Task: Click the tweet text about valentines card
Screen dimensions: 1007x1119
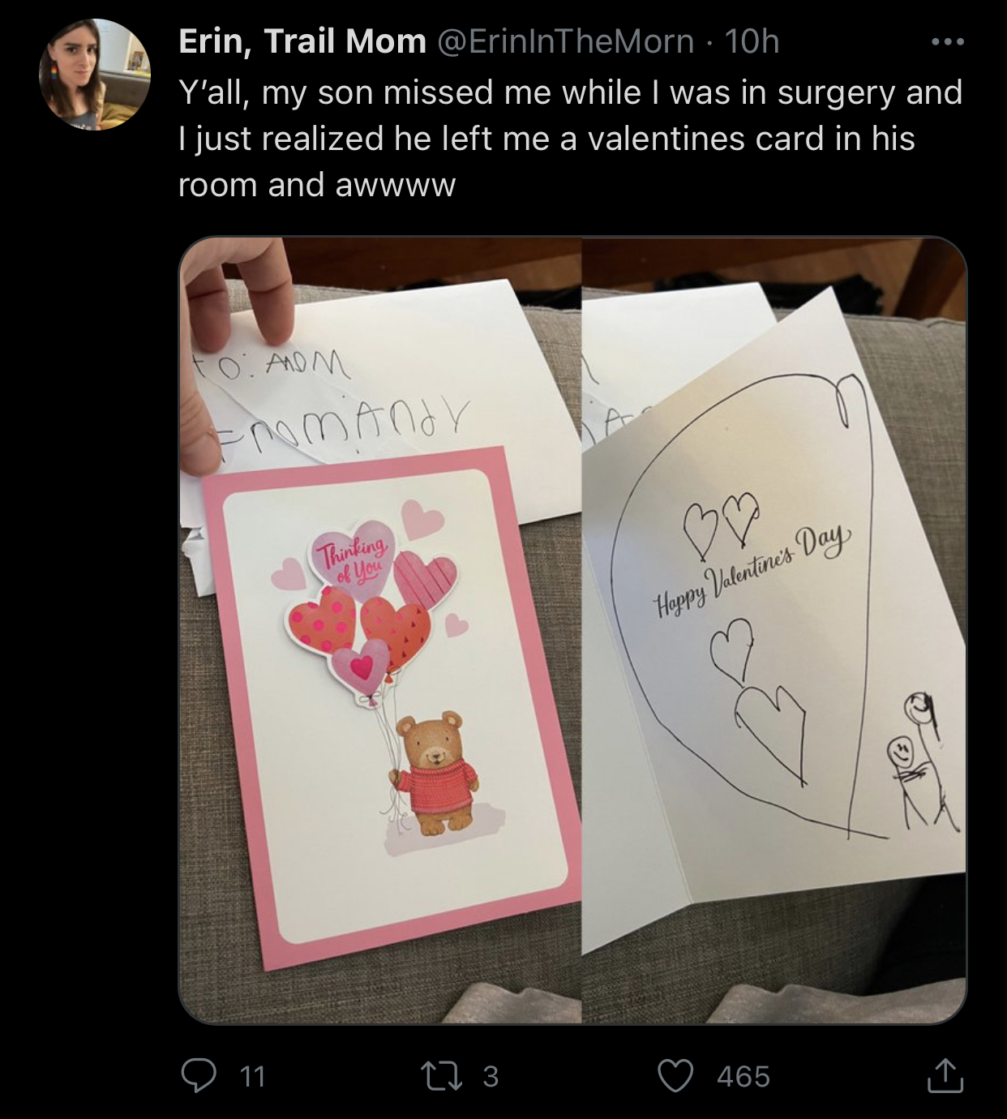Action: 570,139
